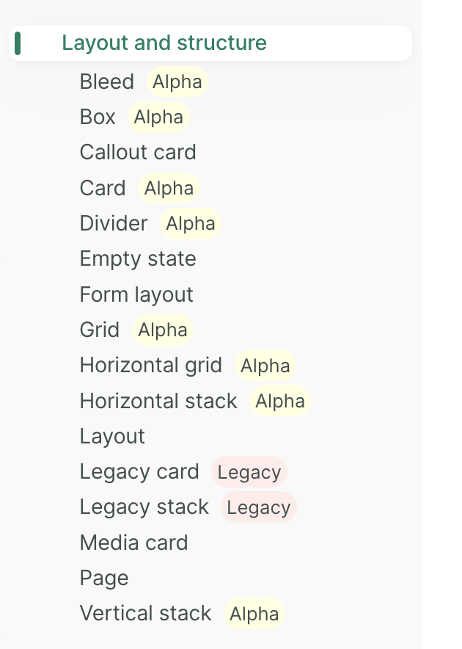This screenshot has height=649, width=462.
Task: Open the Horizontal stack component page
Action: [x=158, y=401]
